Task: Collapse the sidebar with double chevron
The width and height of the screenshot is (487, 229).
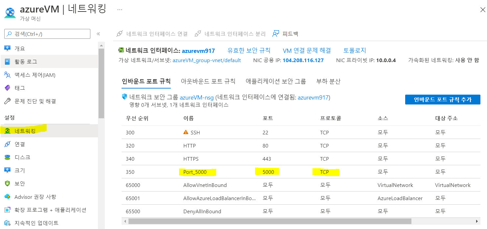Action: (98, 34)
